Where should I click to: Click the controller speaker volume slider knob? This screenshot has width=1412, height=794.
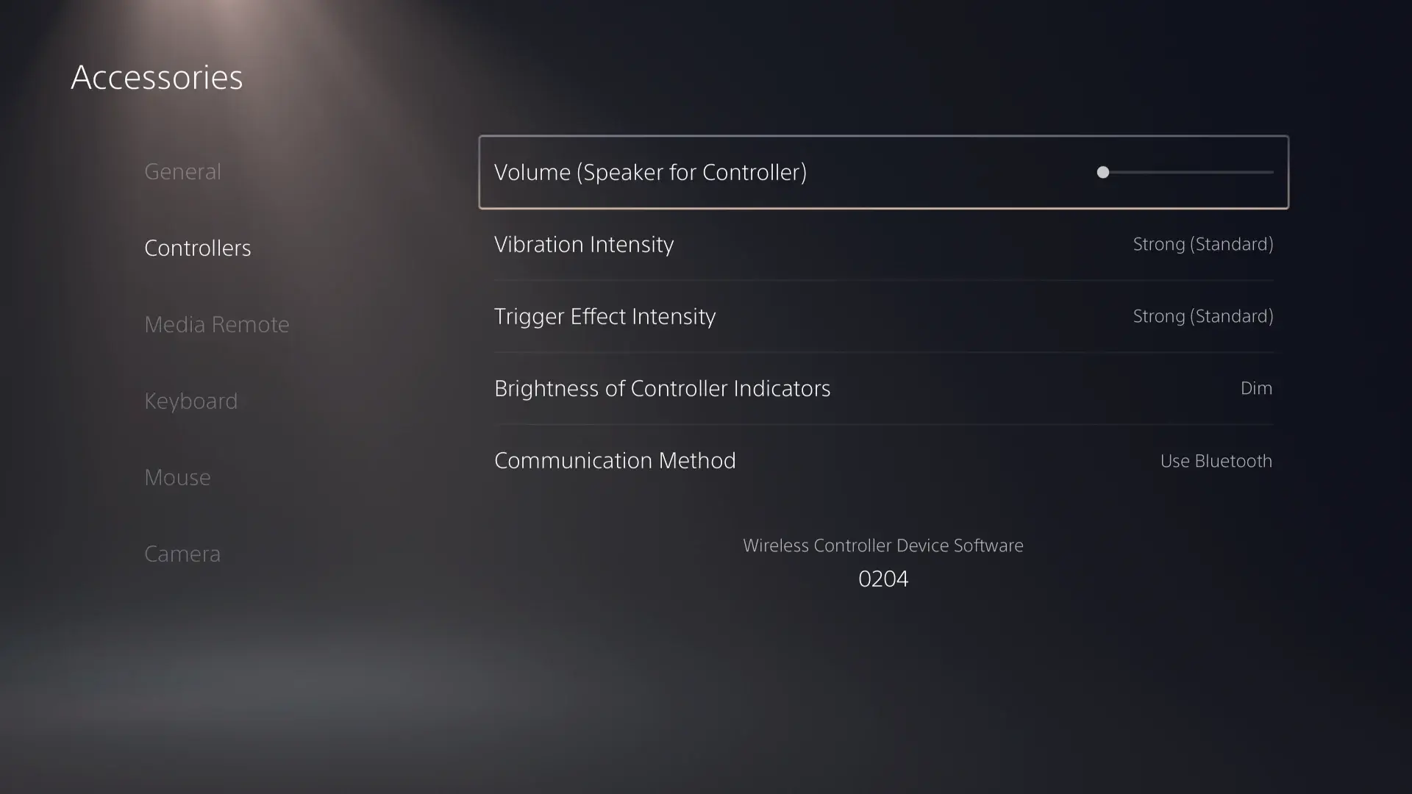(x=1102, y=172)
